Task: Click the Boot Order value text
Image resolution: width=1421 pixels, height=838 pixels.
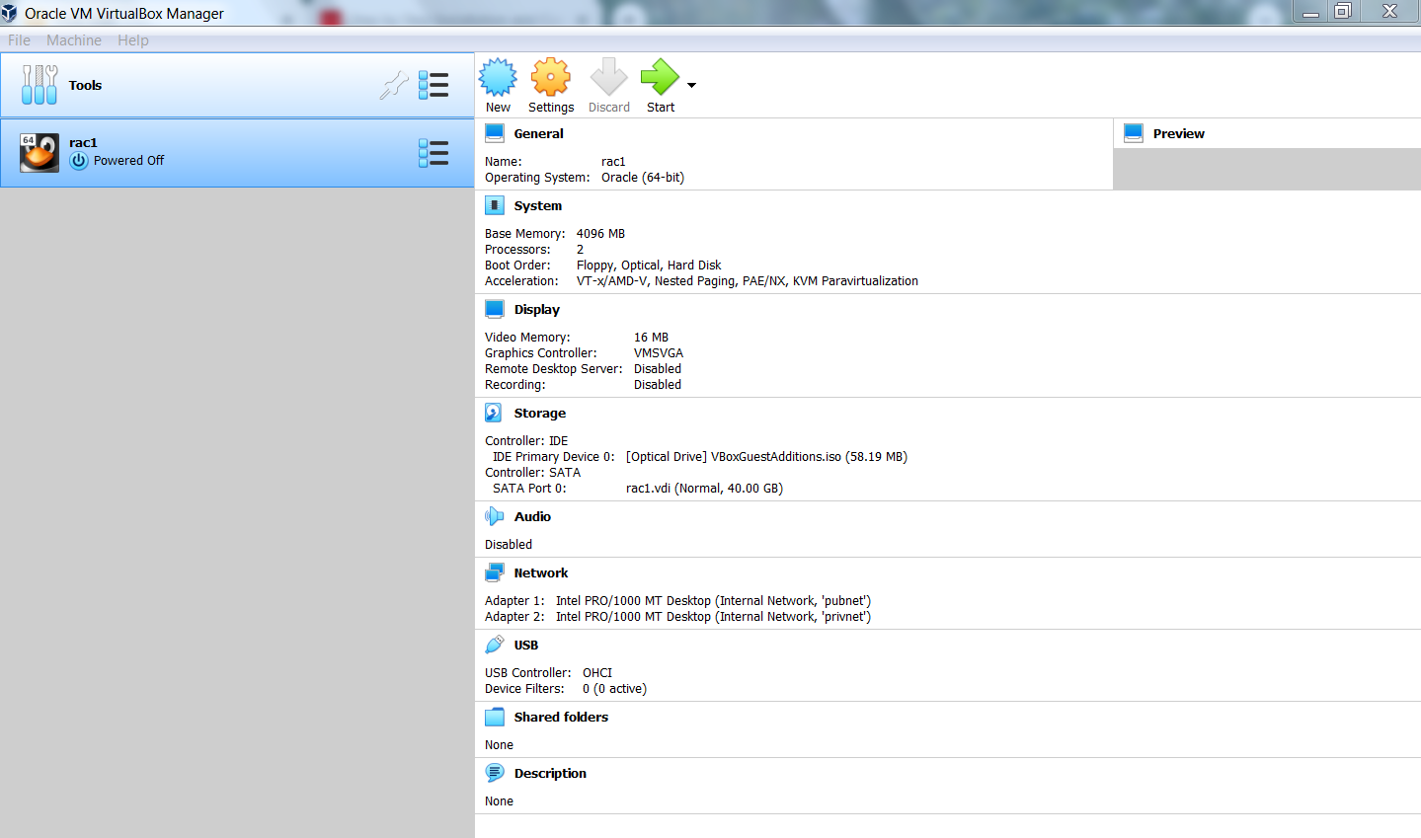Action: pyautogui.click(x=649, y=266)
